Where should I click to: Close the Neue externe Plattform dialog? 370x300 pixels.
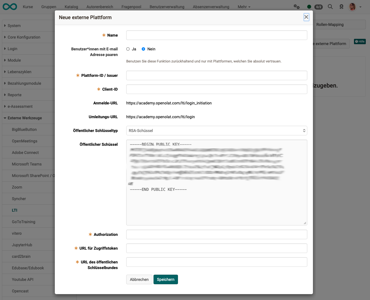[306, 17]
